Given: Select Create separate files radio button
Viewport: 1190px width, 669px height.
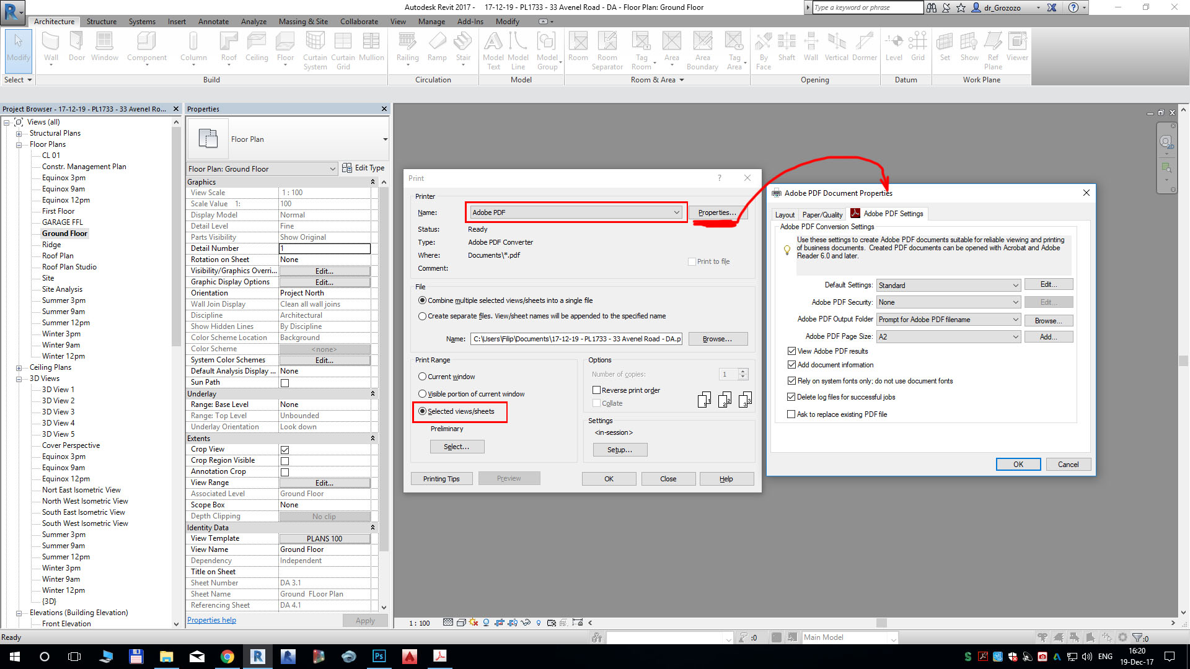Looking at the screenshot, I should (422, 316).
